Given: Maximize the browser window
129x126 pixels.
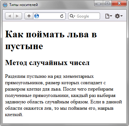Looking at the screenshot, I should (107, 4).
